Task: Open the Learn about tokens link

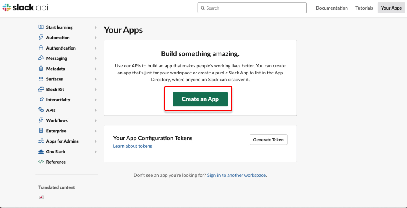Action: [x=132, y=146]
